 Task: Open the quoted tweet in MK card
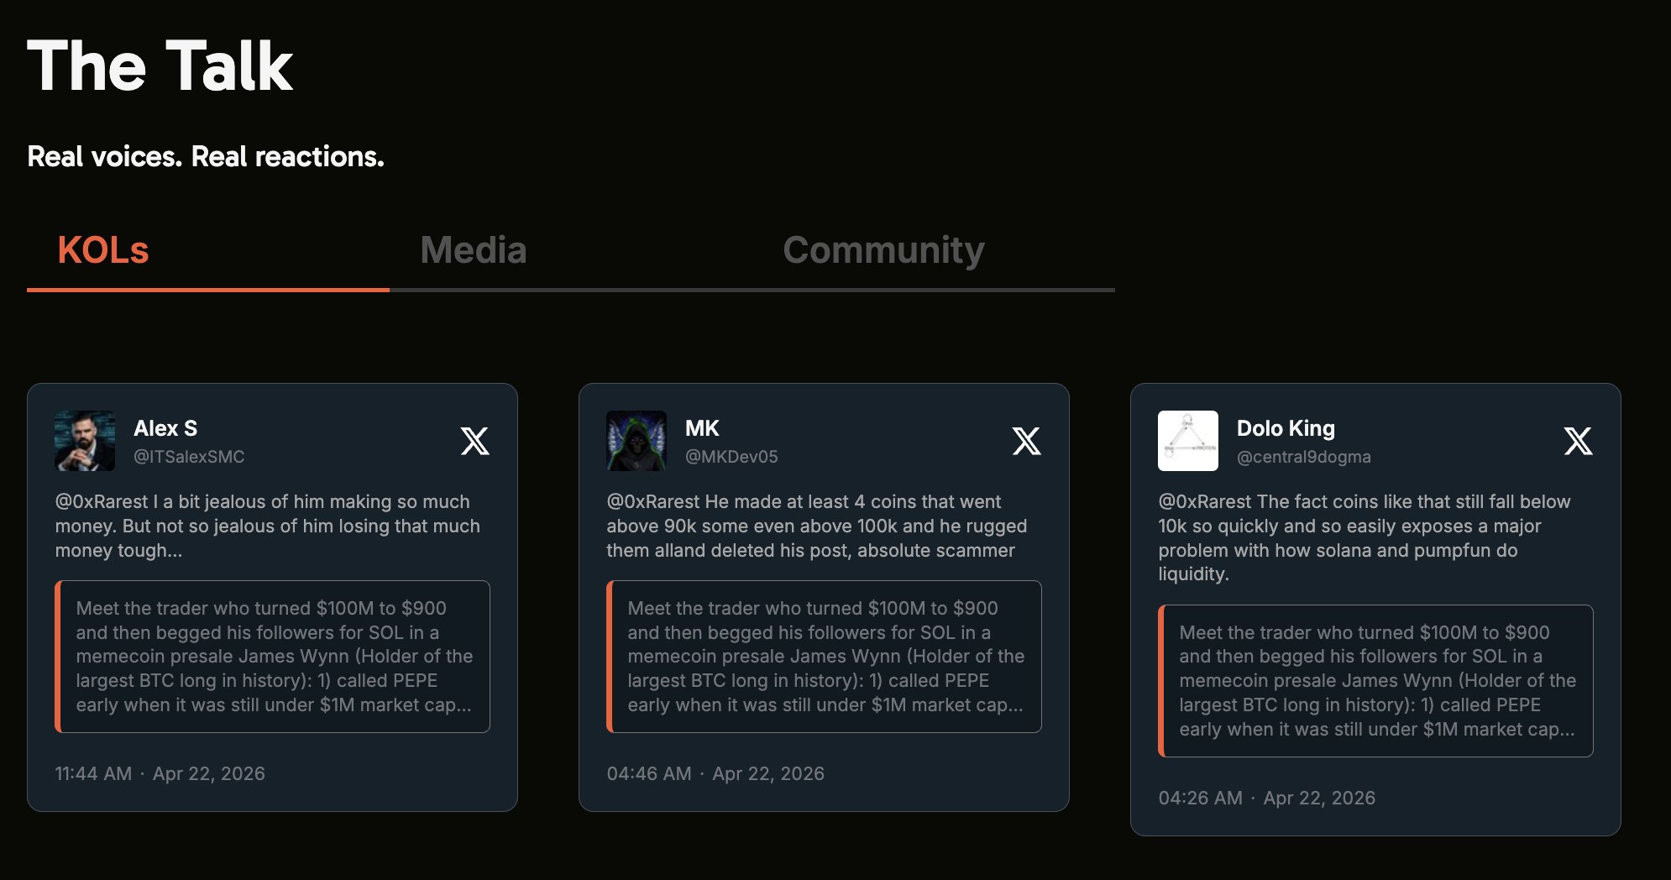[825, 657]
